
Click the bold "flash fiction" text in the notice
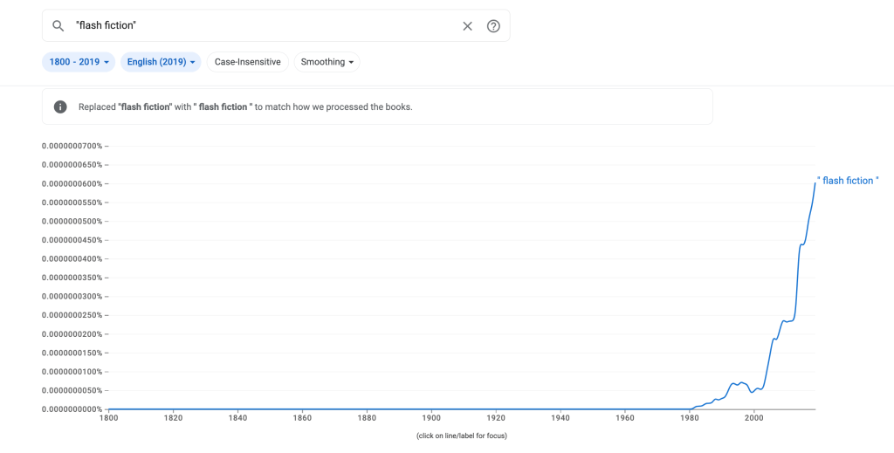click(144, 107)
